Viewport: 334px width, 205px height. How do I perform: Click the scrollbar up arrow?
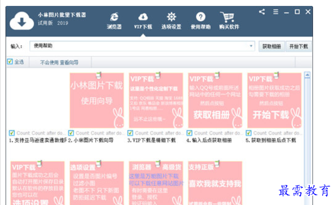coord(307,75)
